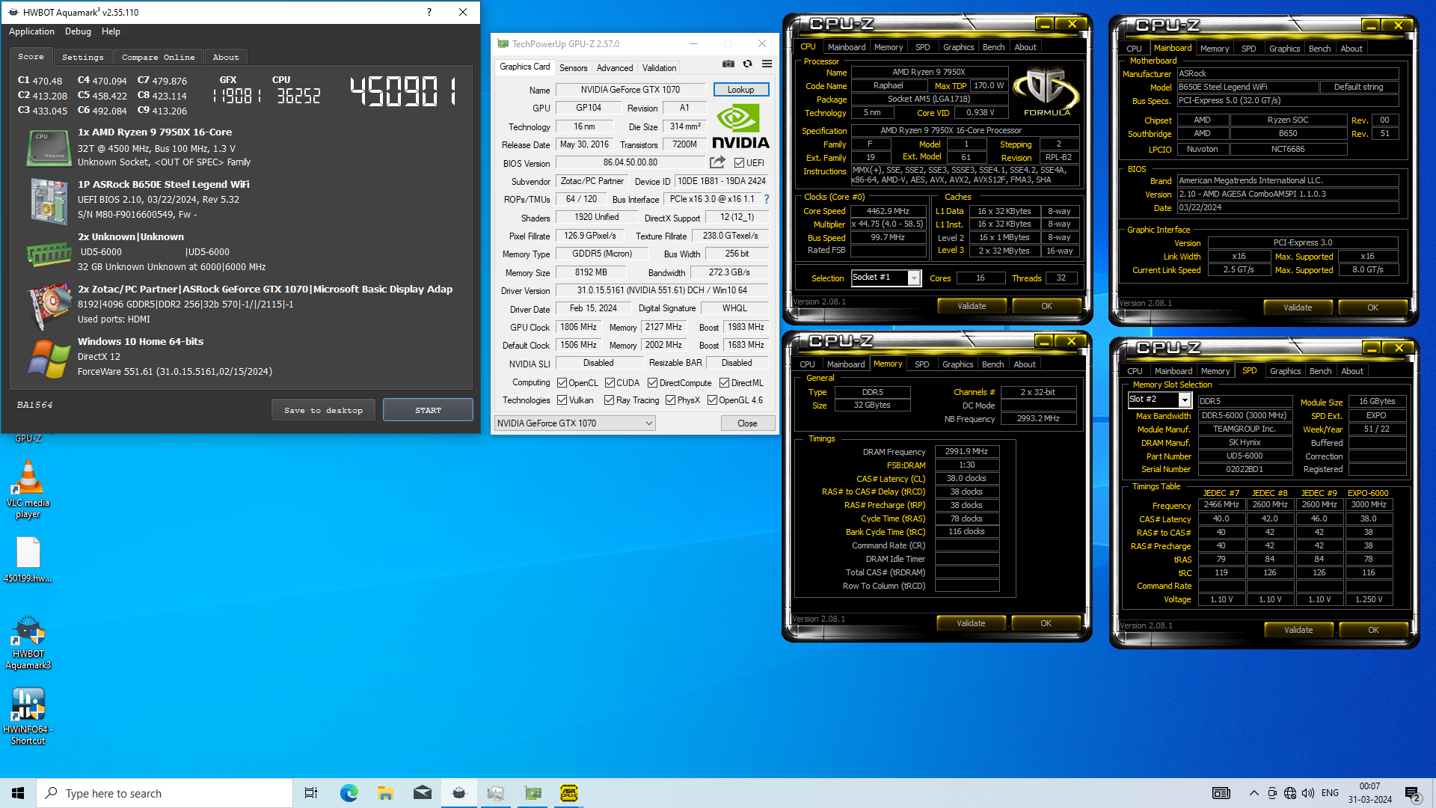Toggle PhysX checkbox

point(670,400)
